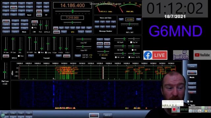Screen dimensions: 211x118
Task: Click the S-meter gauge for VFO A
Action: click(x=106, y=7)
